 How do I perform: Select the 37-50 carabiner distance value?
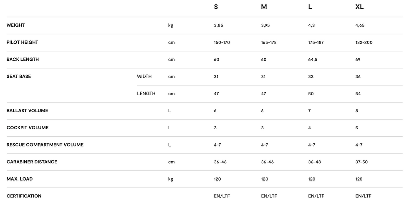coord(361,162)
